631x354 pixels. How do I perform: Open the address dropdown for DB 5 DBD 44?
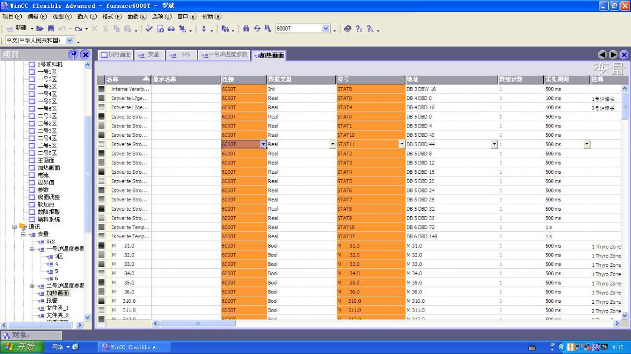(x=494, y=144)
